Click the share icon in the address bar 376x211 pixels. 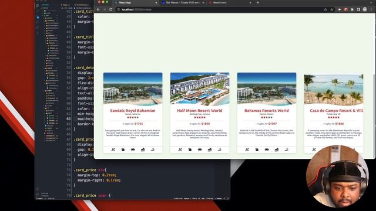[x=325, y=9]
